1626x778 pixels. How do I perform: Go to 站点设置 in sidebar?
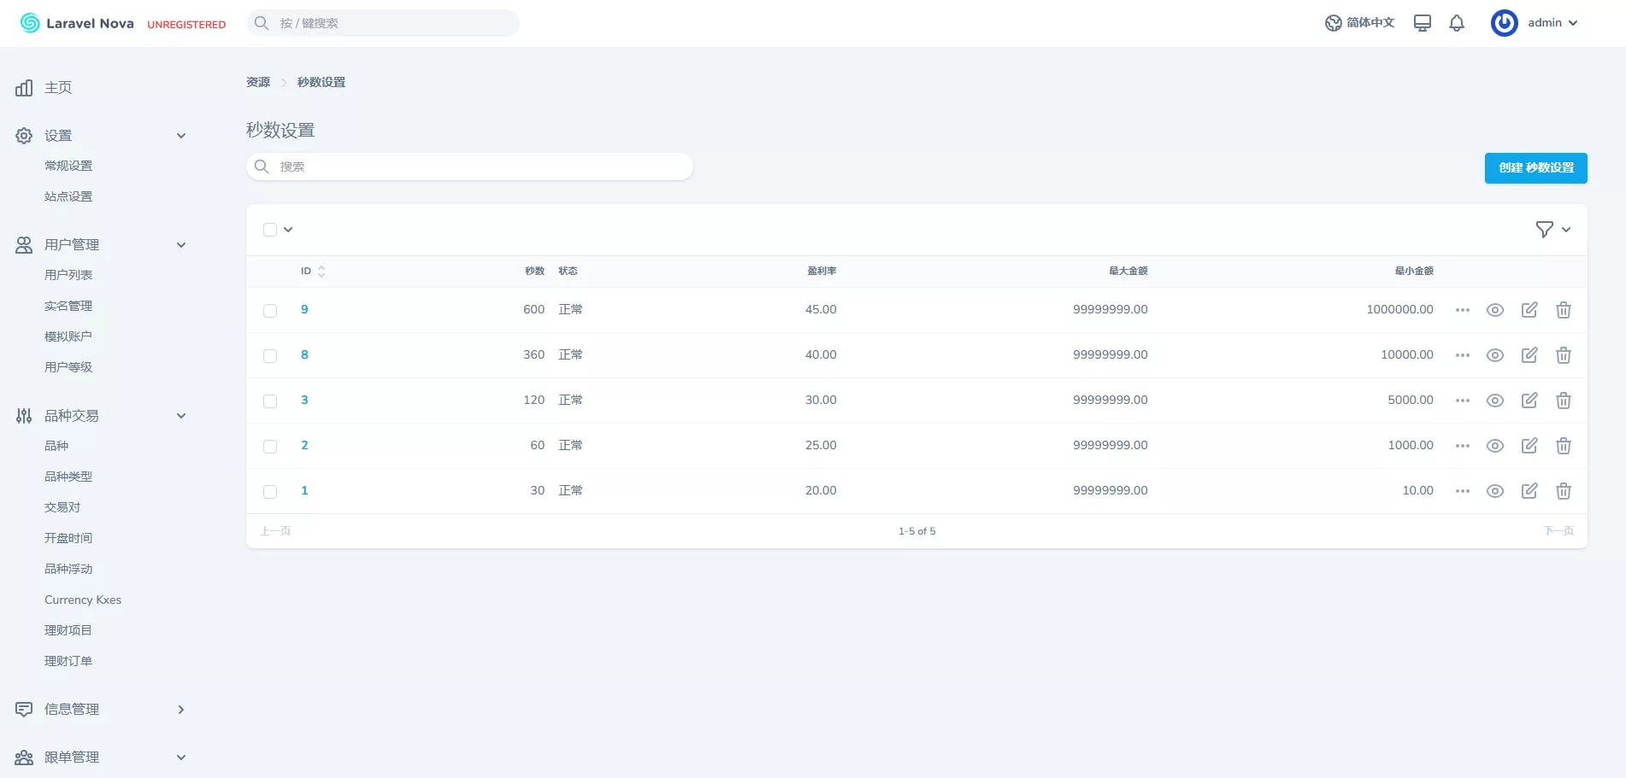68,196
